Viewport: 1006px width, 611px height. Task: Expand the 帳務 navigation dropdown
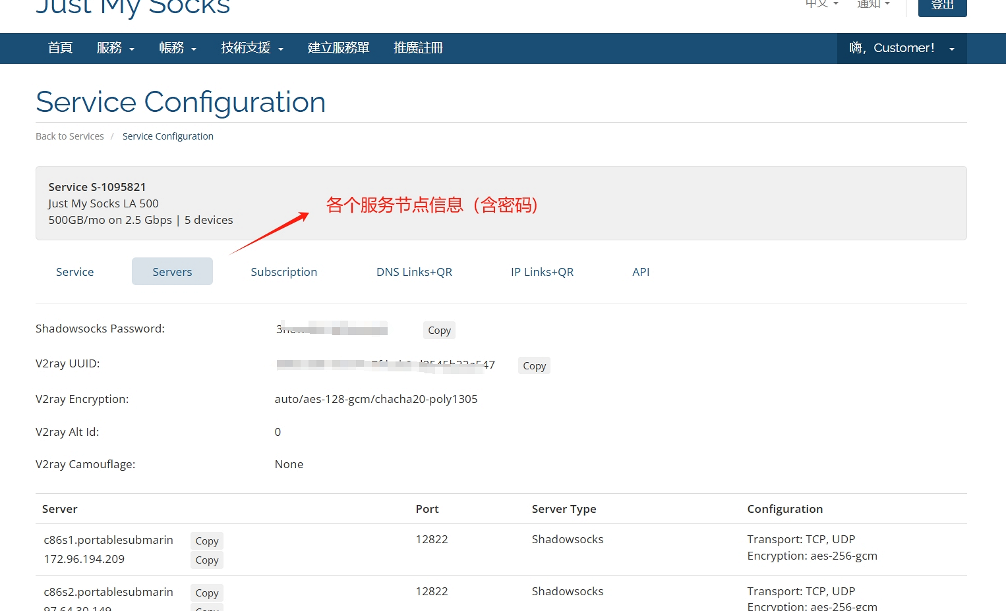177,48
